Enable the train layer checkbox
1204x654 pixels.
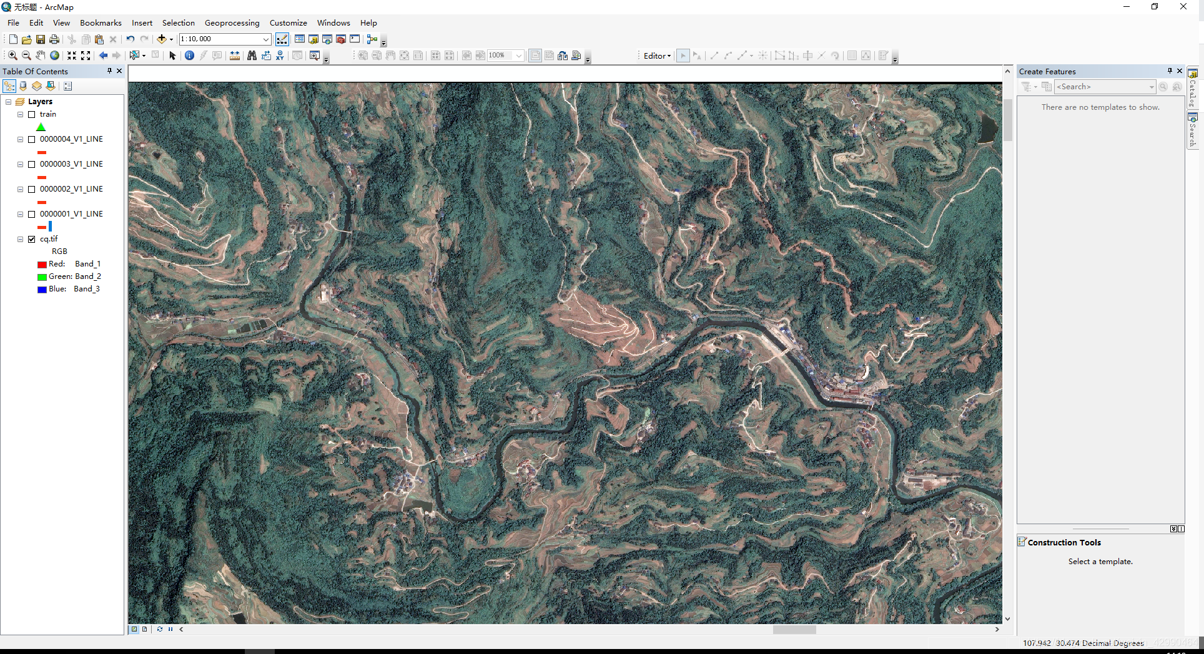31,114
